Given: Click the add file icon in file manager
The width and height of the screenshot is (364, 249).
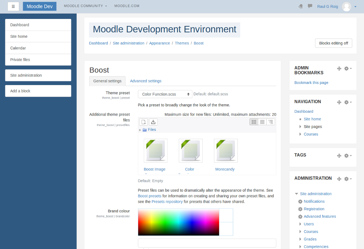Looking at the screenshot, I should [x=144, y=122].
